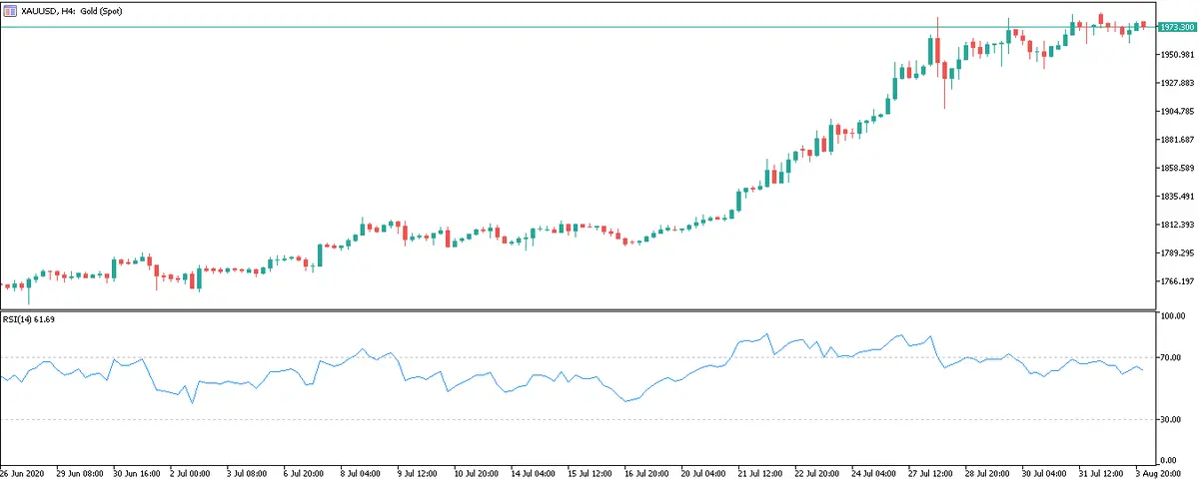Click the 10 Jul 20:00 time label
The image size is (1199, 481).
click(477, 472)
